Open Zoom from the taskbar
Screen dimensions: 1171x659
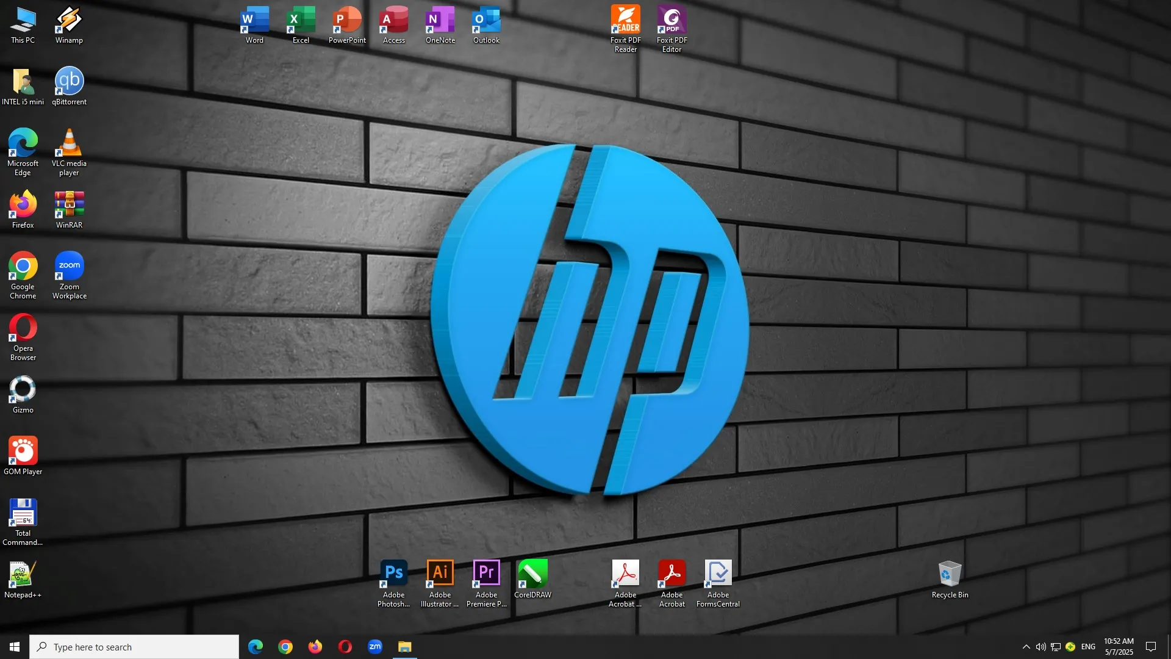(x=375, y=647)
